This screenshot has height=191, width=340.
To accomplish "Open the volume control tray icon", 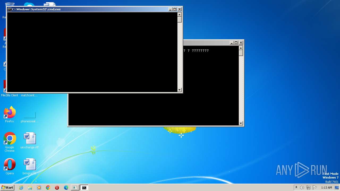I will pyautogui.click(x=302, y=188).
